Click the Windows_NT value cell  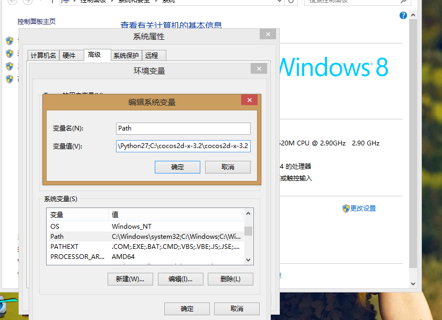point(131,226)
